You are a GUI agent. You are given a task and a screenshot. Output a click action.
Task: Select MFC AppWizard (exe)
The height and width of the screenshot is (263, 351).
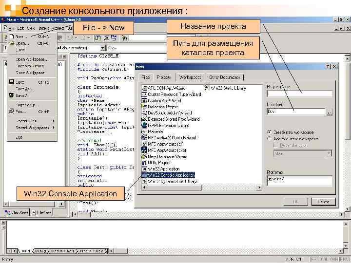pyautogui.click(x=164, y=150)
